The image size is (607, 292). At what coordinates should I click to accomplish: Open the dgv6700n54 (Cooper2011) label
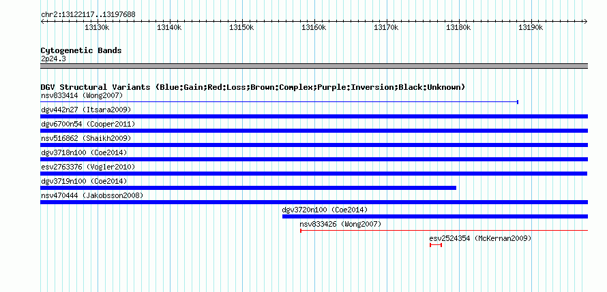[88, 124]
